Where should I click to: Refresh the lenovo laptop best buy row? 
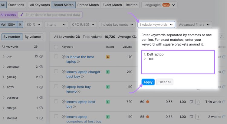point(224,102)
